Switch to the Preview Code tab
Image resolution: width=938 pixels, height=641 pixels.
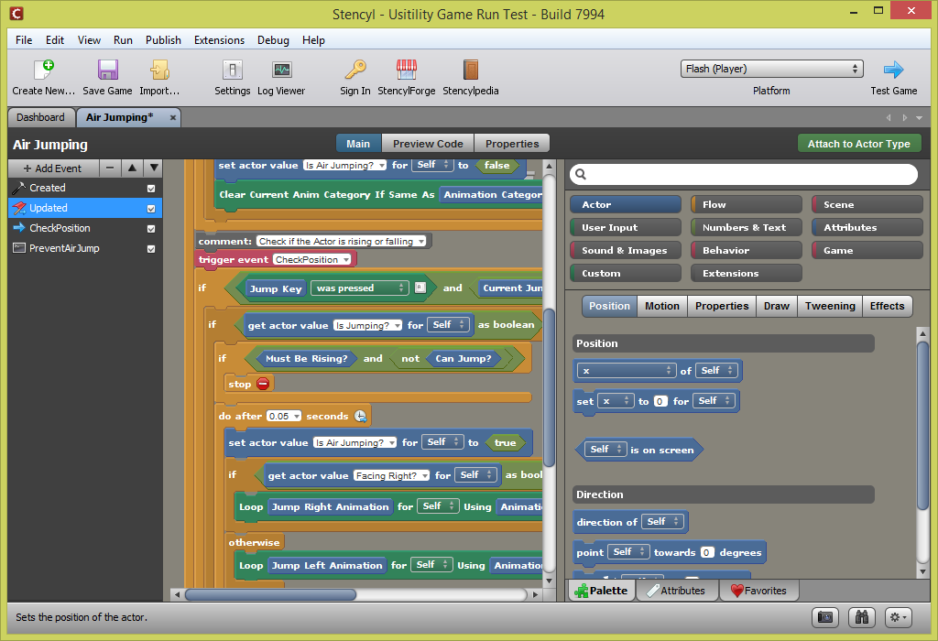pos(428,144)
